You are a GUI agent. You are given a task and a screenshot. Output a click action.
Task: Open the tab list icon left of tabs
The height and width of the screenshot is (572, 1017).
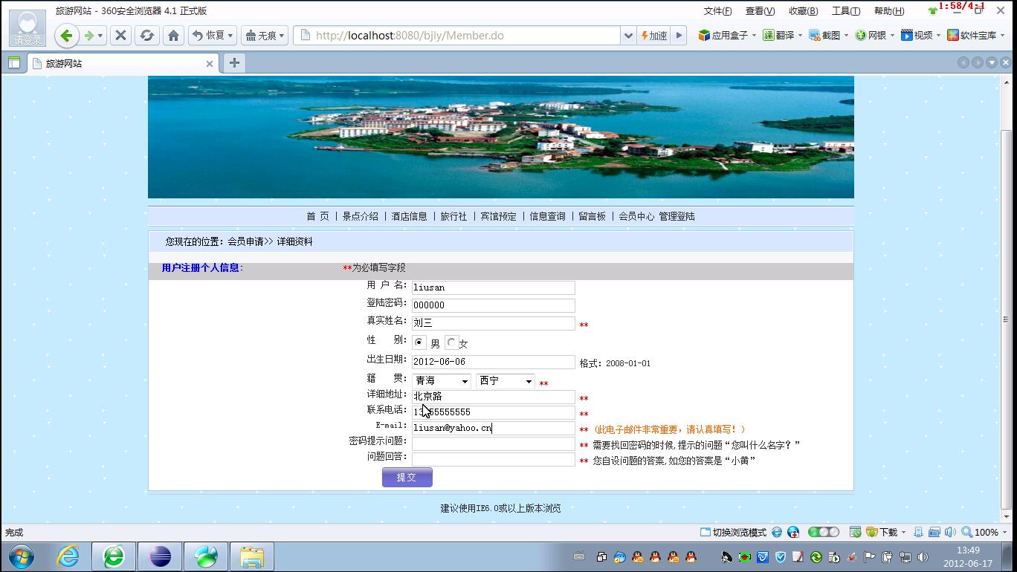click(14, 63)
